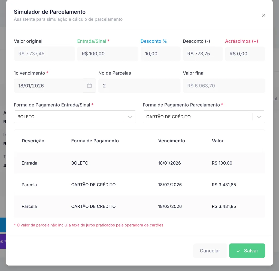Edit the Desconto (-) value field
Image resolution: width=279 pixels, height=271 pixels.
(203, 54)
